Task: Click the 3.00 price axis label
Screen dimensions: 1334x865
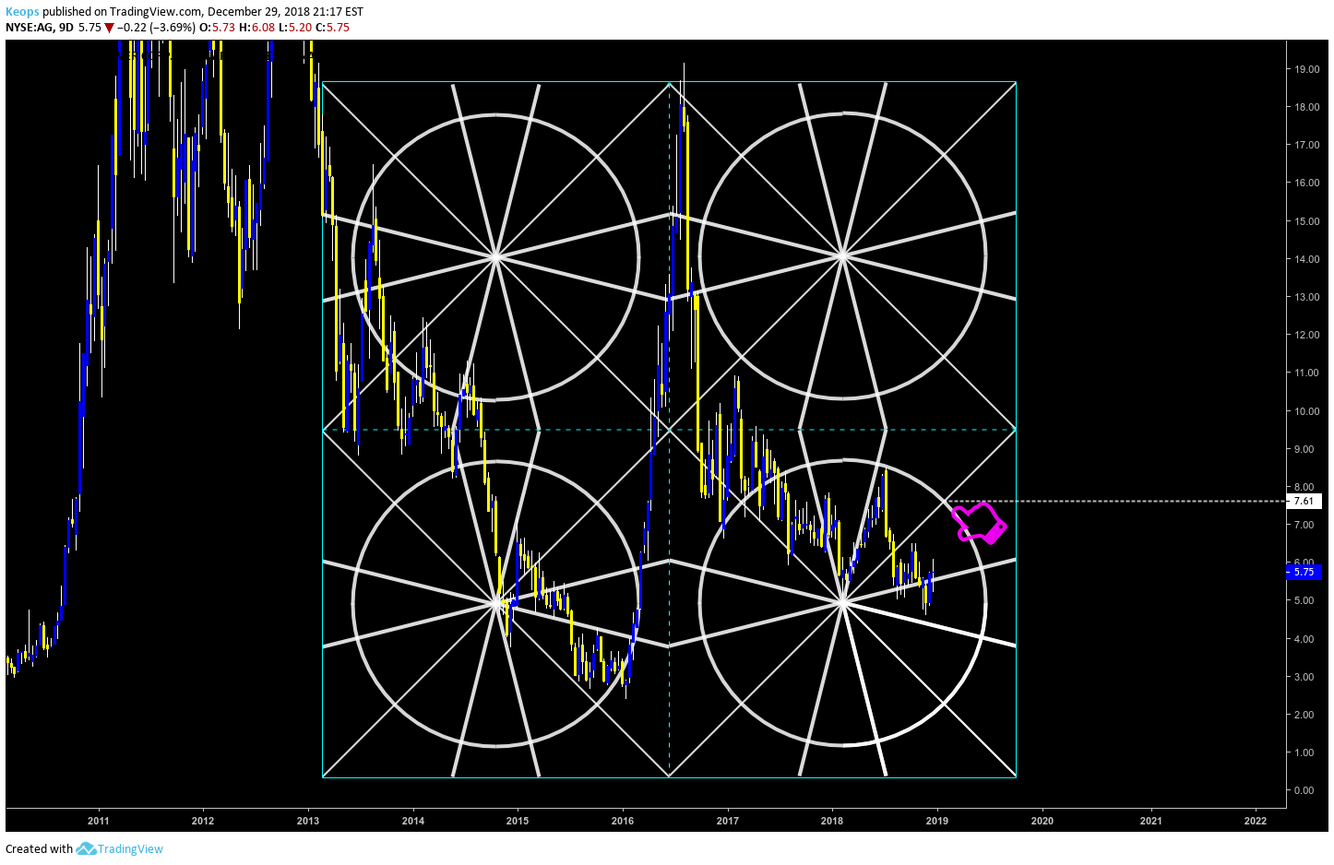Action: 1304,677
